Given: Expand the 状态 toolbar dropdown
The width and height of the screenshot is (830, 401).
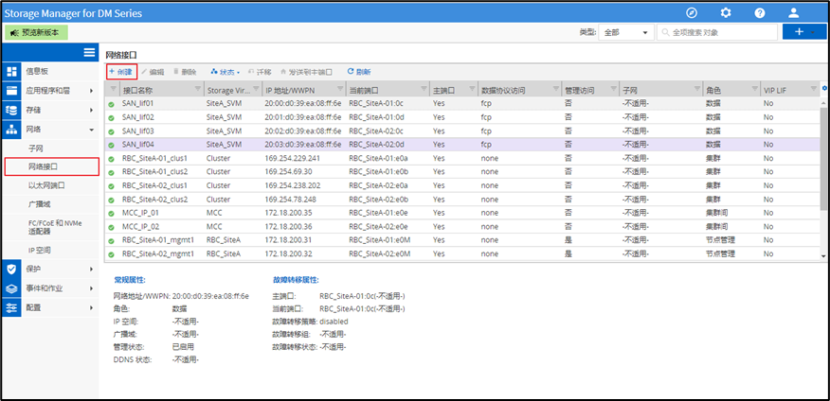Looking at the screenshot, I should (226, 72).
